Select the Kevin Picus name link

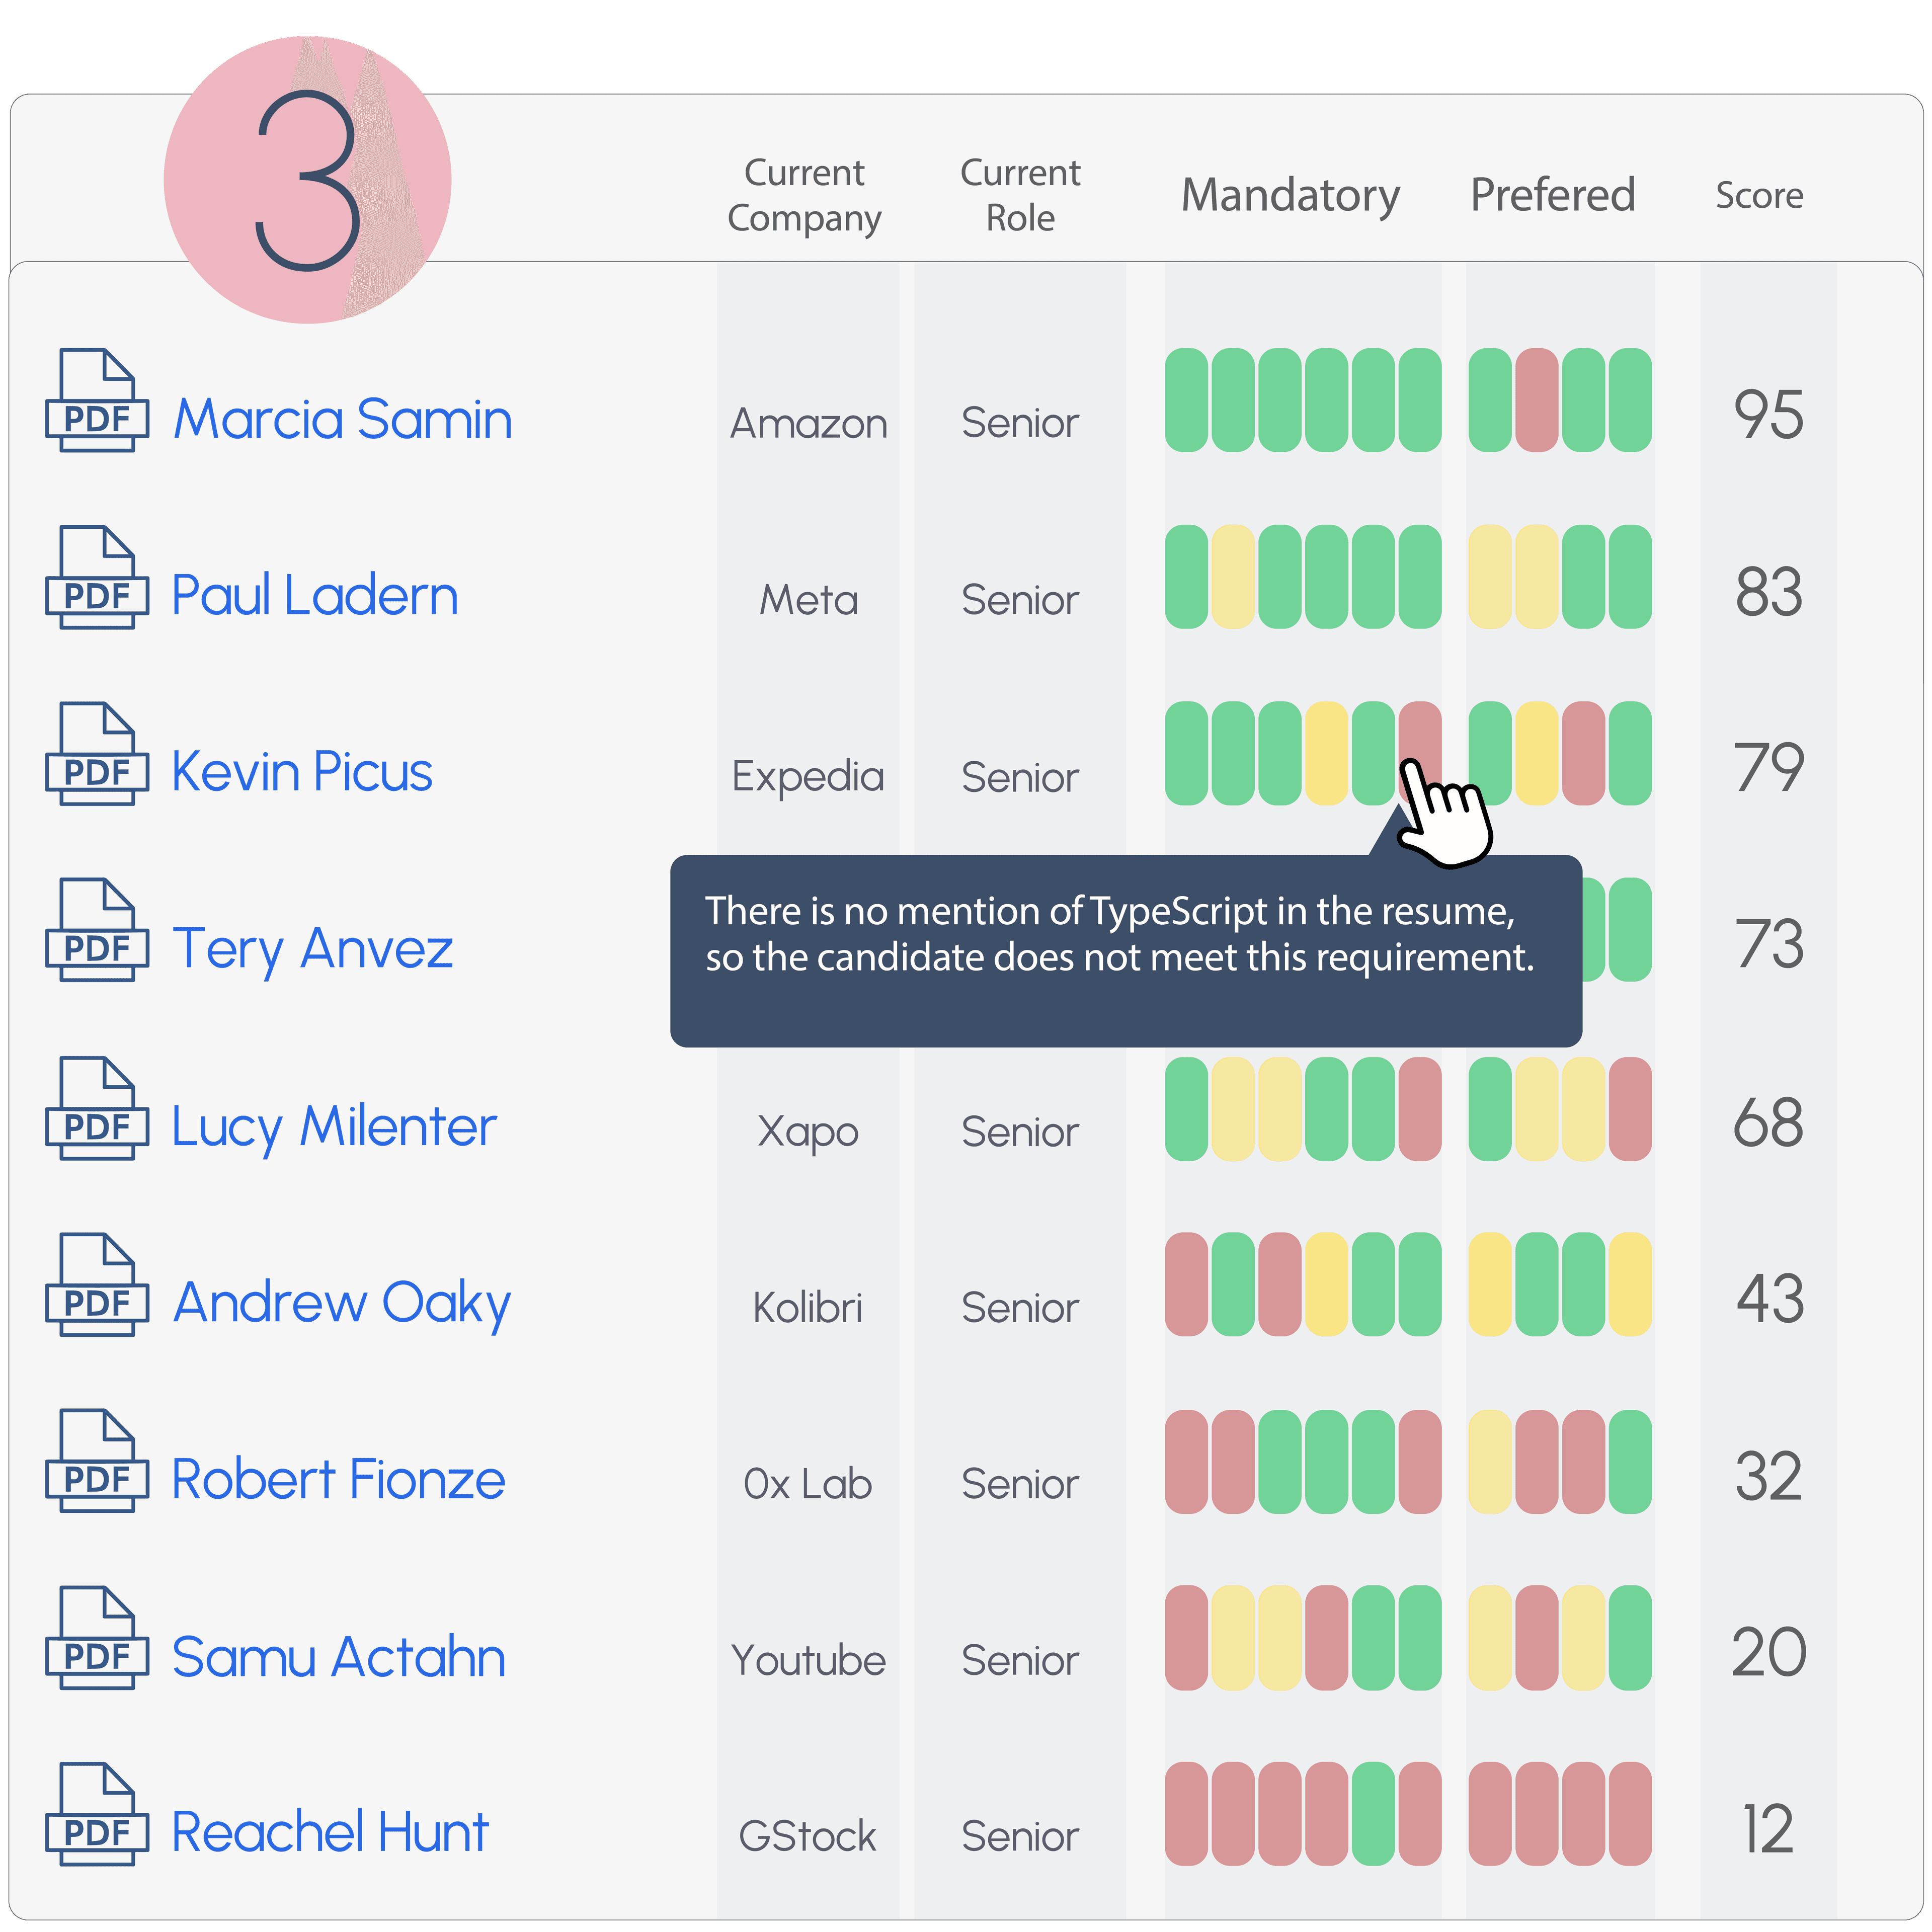point(302,772)
